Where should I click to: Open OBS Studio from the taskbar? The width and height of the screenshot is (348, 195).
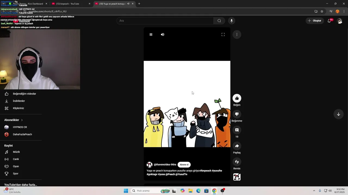point(223,191)
